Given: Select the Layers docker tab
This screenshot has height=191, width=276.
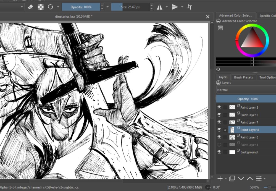Looking at the screenshot, I should click(223, 77).
